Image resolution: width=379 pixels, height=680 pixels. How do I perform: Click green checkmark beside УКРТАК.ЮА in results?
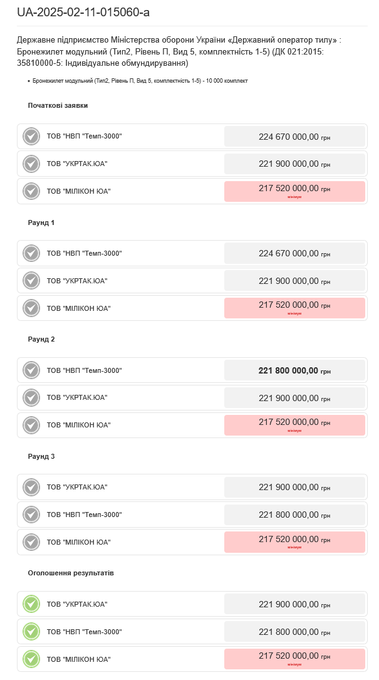pyautogui.click(x=31, y=604)
